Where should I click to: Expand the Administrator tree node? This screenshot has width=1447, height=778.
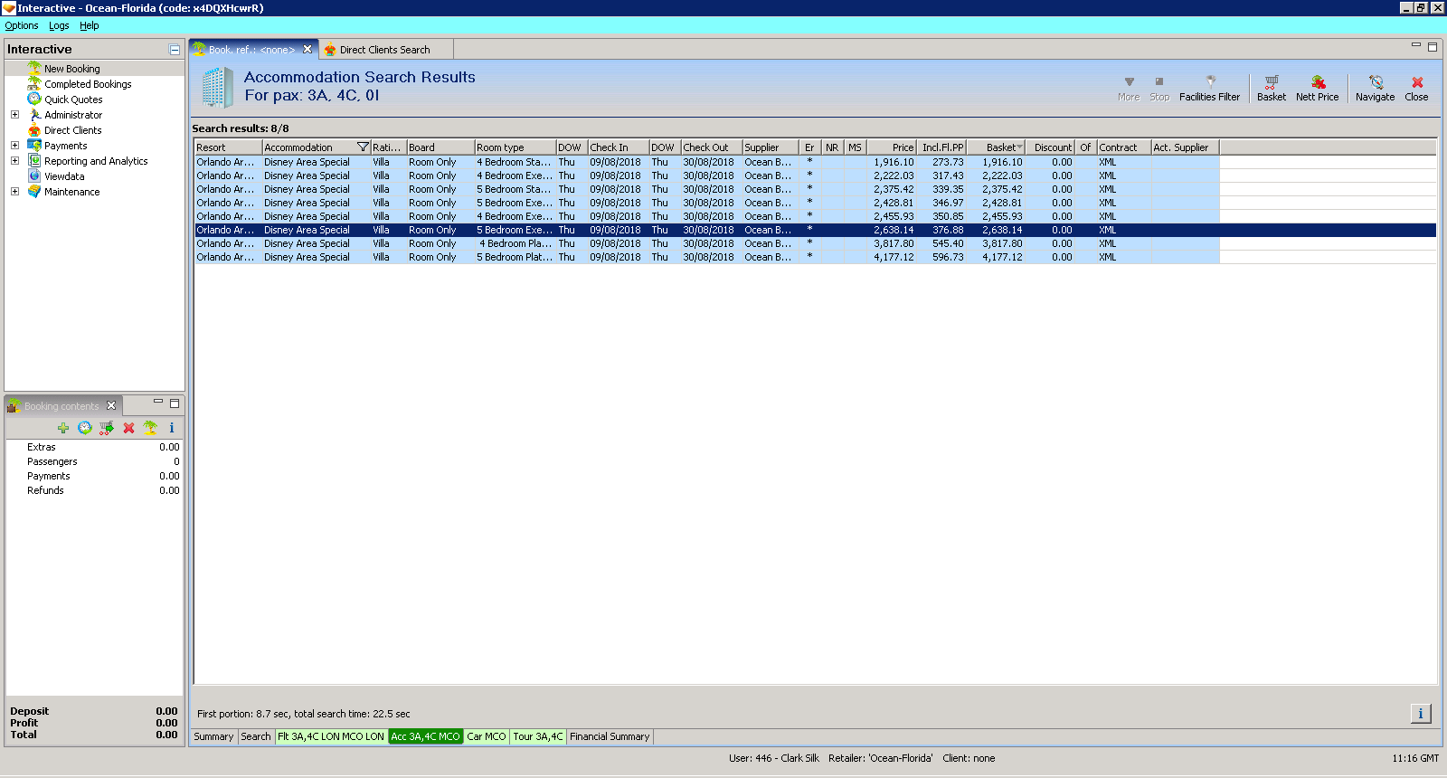[x=14, y=115]
